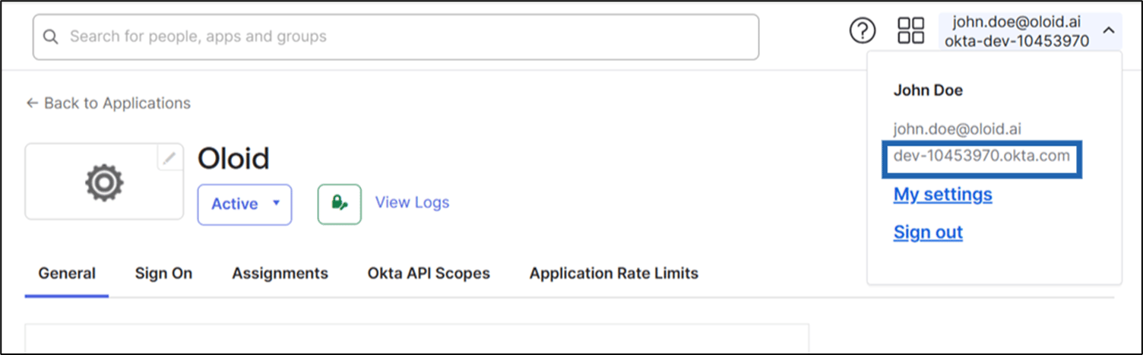Screen dimensions: 1143x355
Task: Open the Active status dropdown
Action: pos(245,204)
